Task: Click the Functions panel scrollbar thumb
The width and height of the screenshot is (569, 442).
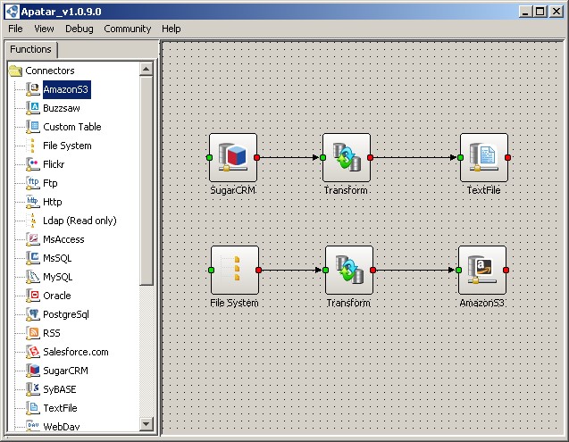Action: pos(146,180)
